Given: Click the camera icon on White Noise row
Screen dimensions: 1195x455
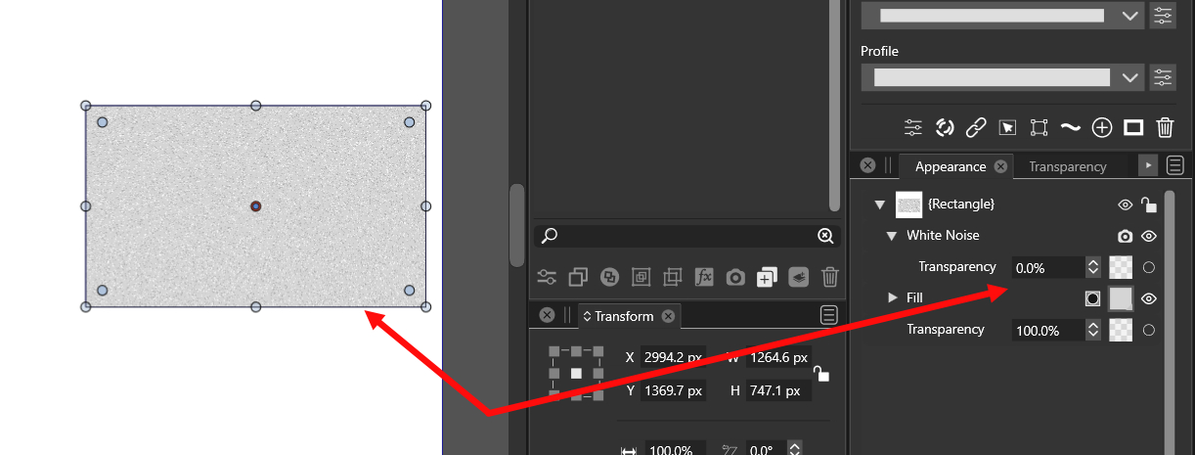Looking at the screenshot, I should tap(1125, 236).
